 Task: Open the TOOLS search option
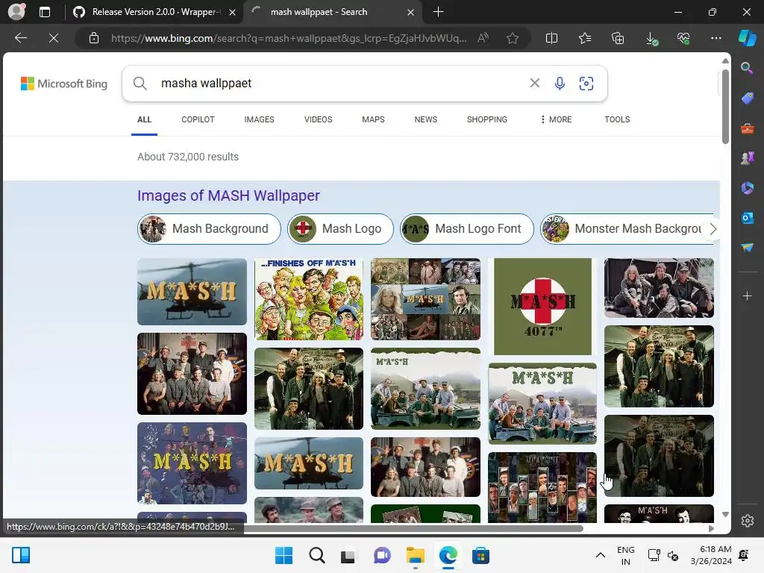[x=617, y=119]
